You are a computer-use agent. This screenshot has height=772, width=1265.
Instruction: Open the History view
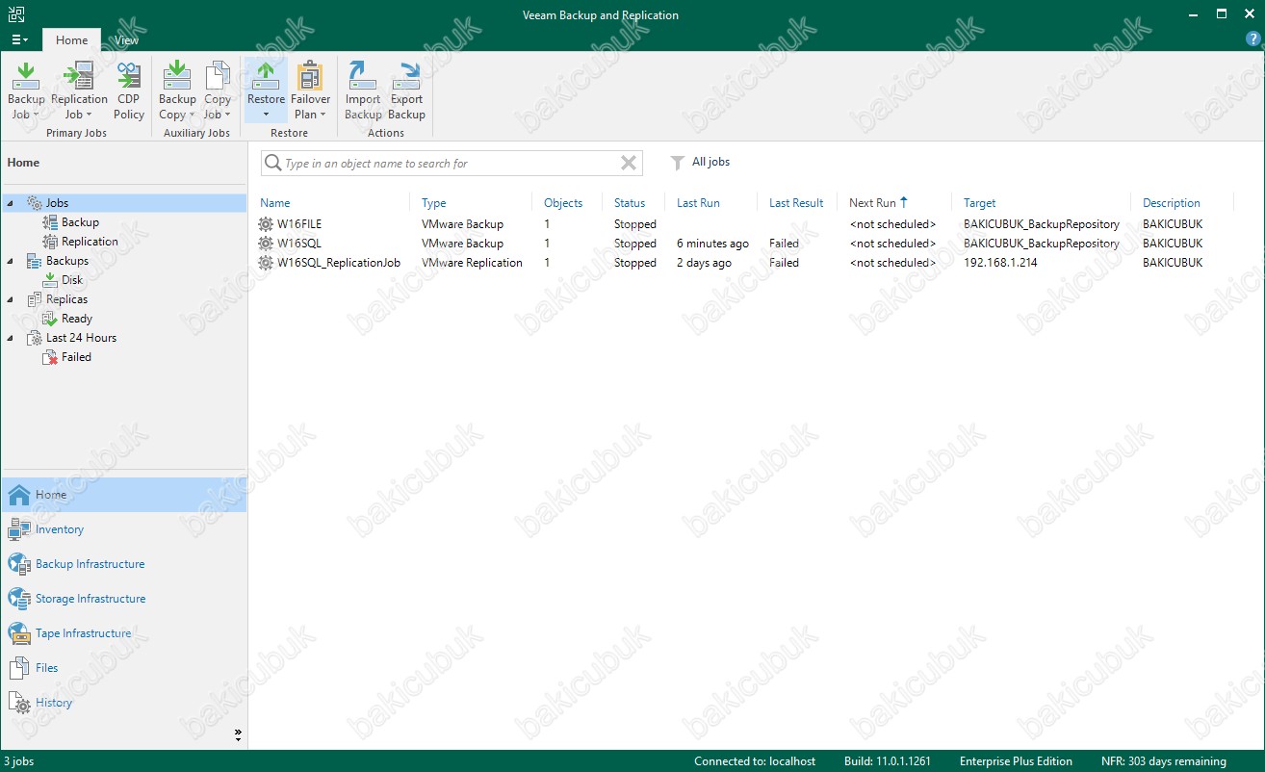54,703
